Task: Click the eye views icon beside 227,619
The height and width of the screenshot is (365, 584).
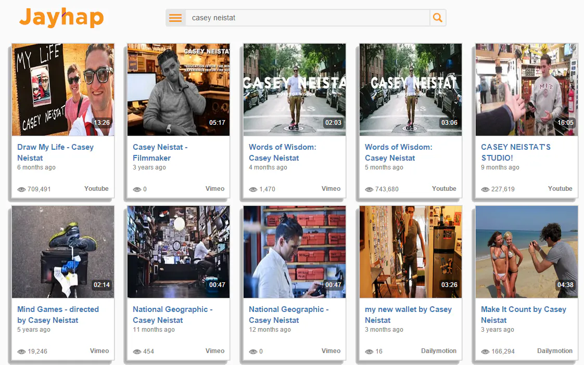Action: (x=485, y=189)
